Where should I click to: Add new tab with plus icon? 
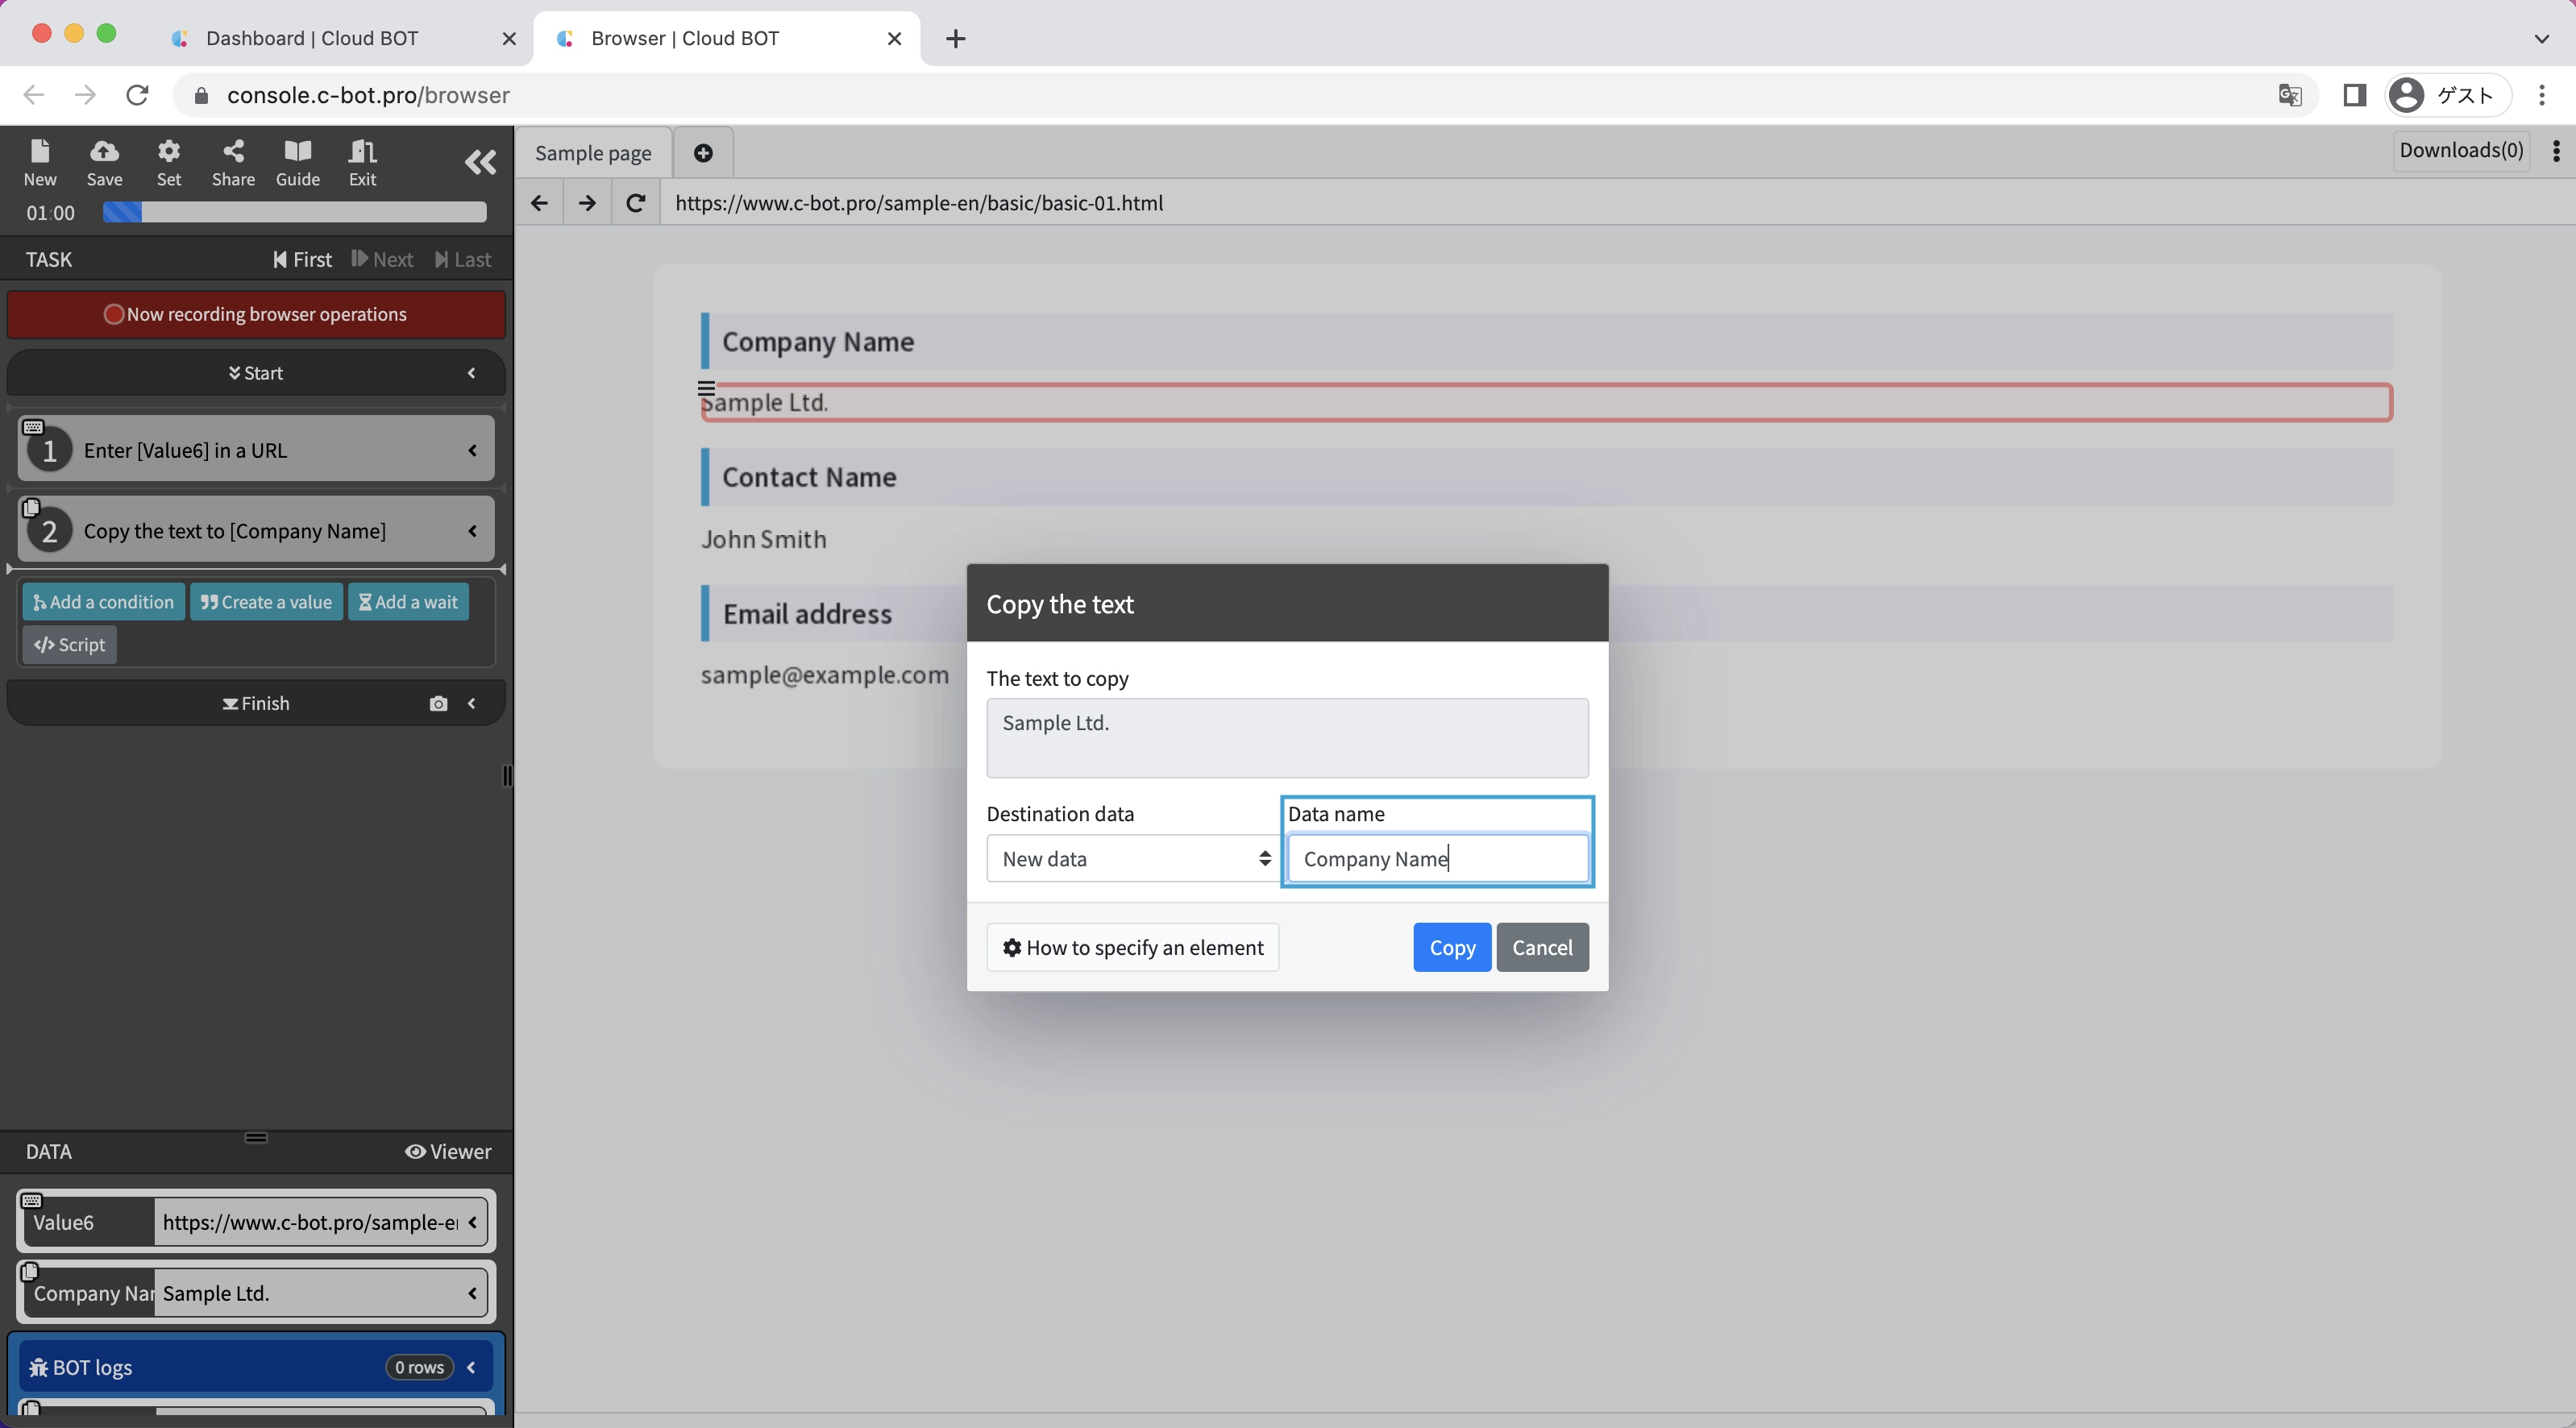coord(703,153)
